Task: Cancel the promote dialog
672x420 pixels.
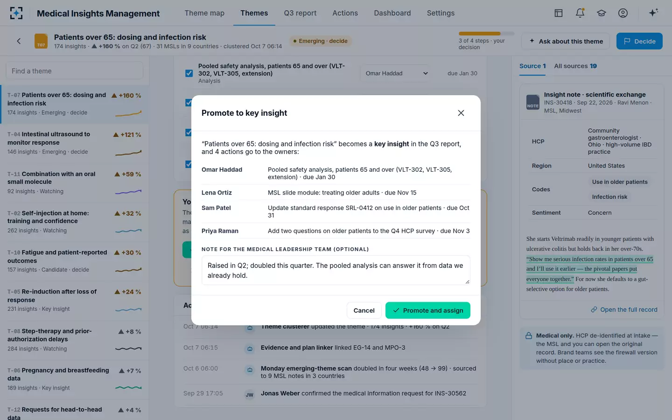Action: 364,310
